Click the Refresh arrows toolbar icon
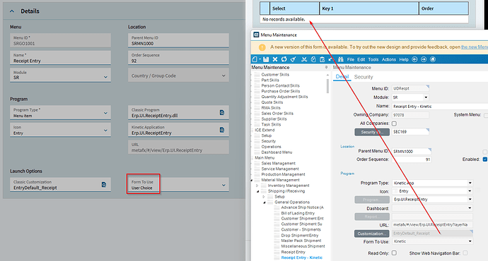Screen dimensions: 488x261 284,59
